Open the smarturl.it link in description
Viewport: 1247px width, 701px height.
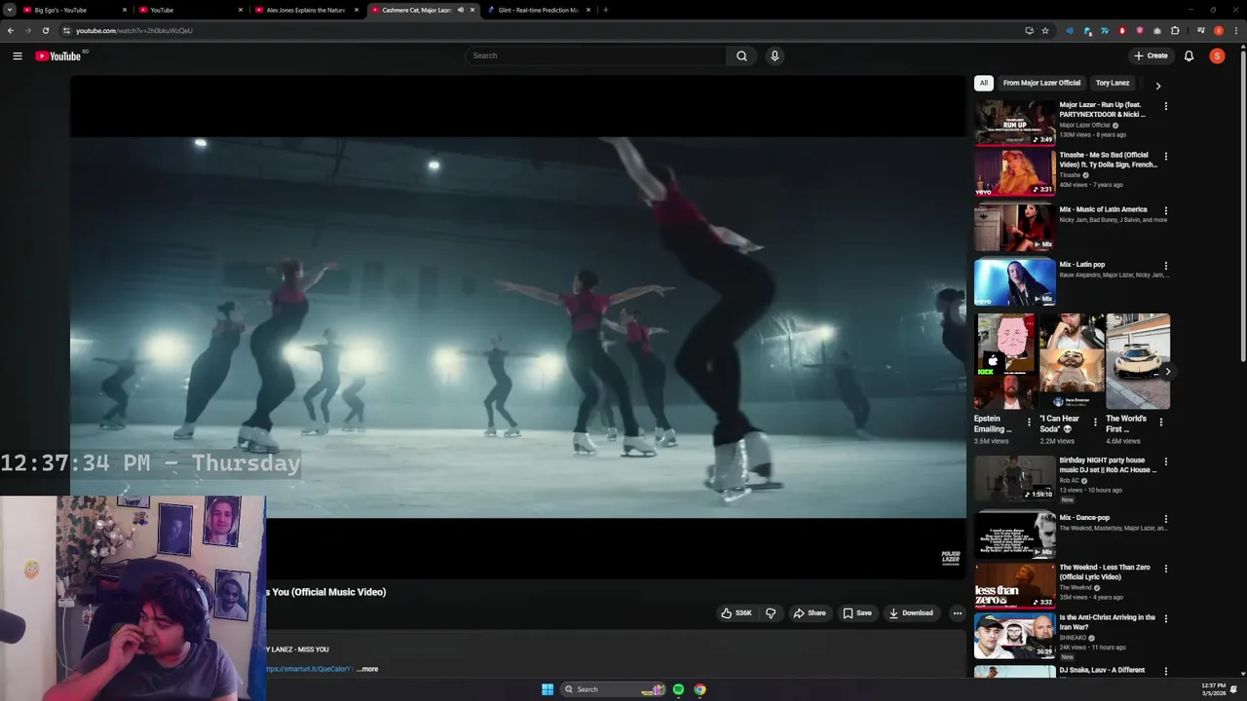pyautogui.click(x=309, y=669)
